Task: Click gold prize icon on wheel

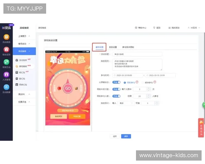Action: (x=77, y=88)
